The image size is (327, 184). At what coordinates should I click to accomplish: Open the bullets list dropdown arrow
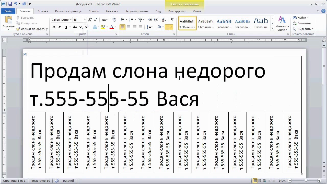click(x=126, y=20)
